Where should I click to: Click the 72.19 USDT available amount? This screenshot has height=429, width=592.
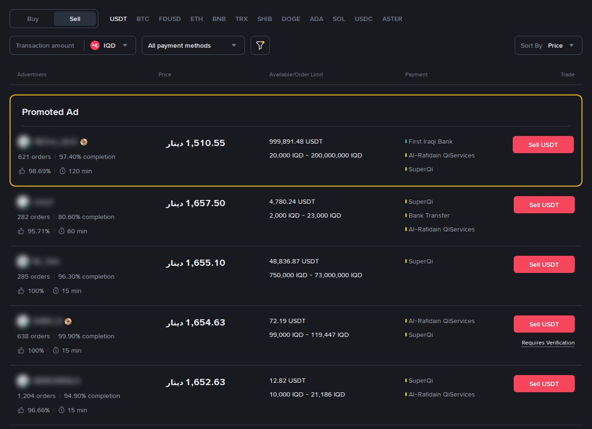point(287,321)
